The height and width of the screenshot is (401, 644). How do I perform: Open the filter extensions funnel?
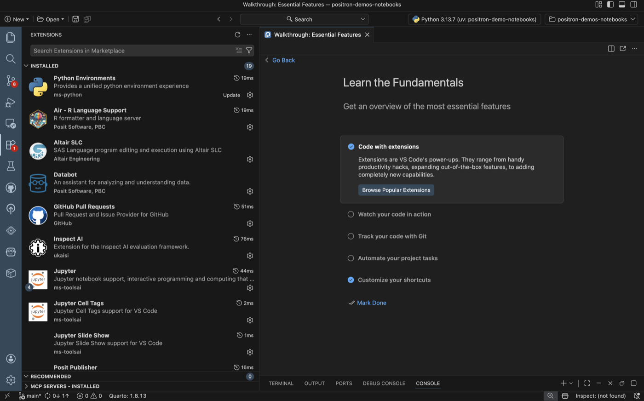pyautogui.click(x=249, y=50)
